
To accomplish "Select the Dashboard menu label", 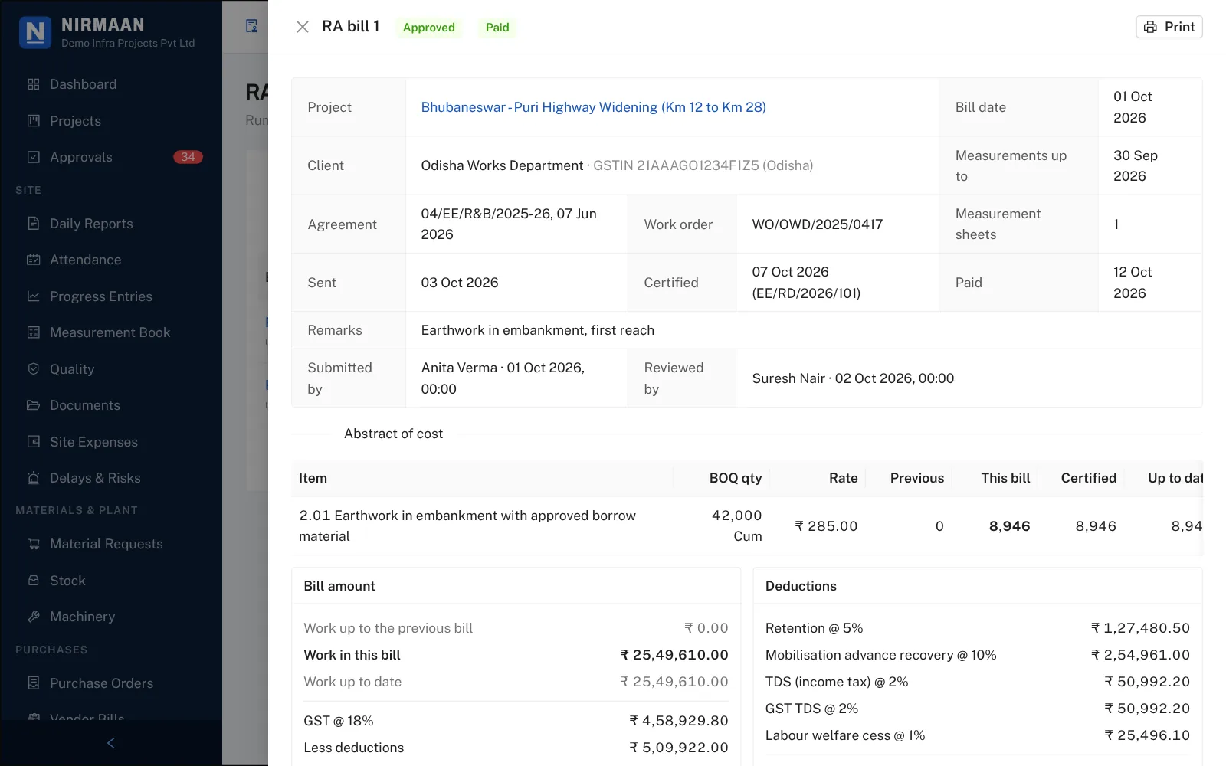I will (83, 84).
